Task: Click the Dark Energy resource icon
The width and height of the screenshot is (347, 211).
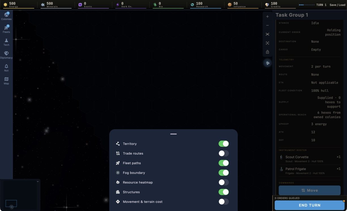Action: click(x=118, y=5)
